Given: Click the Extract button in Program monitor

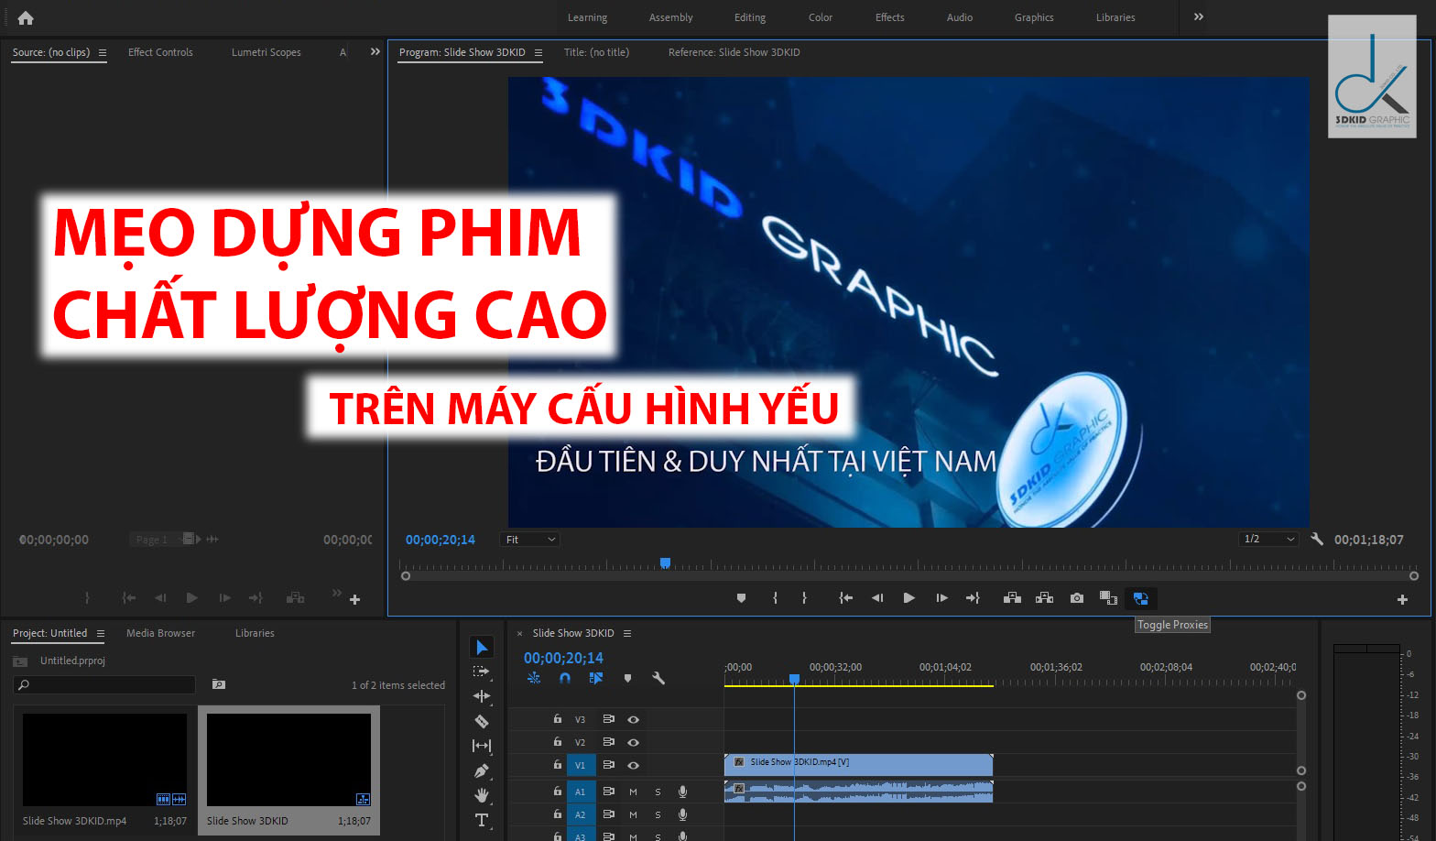Looking at the screenshot, I should coord(1044,598).
